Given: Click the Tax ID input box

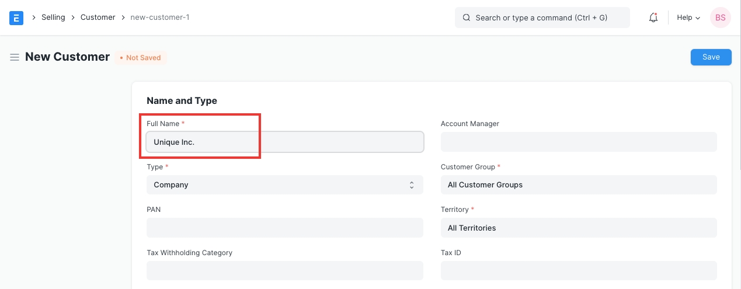Looking at the screenshot, I should pyautogui.click(x=578, y=270).
